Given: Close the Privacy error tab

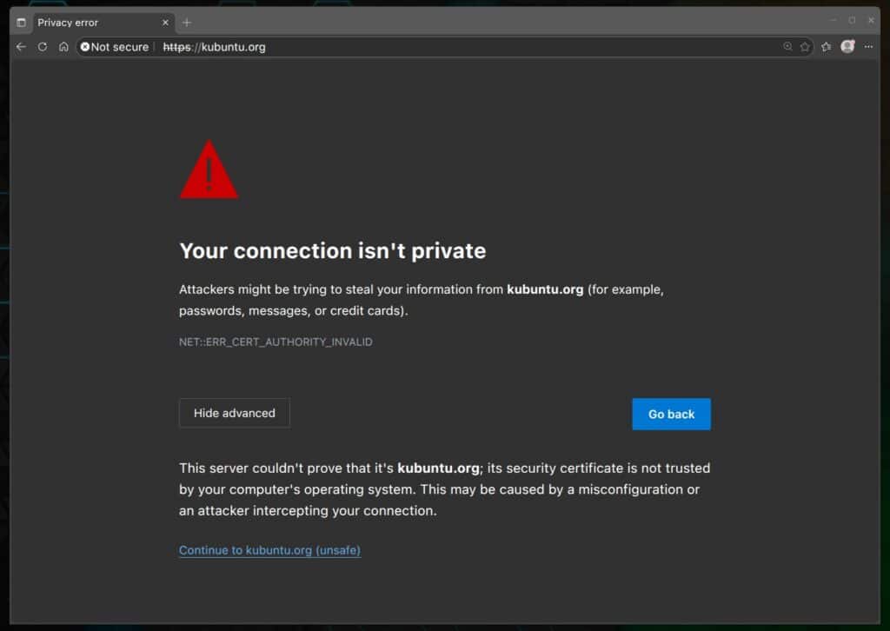Looking at the screenshot, I should coord(164,22).
